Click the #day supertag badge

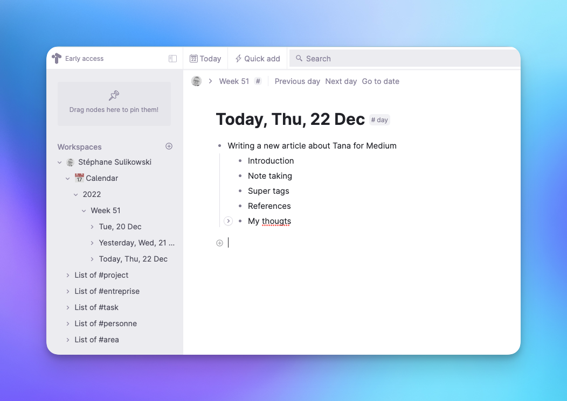tap(379, 120)
